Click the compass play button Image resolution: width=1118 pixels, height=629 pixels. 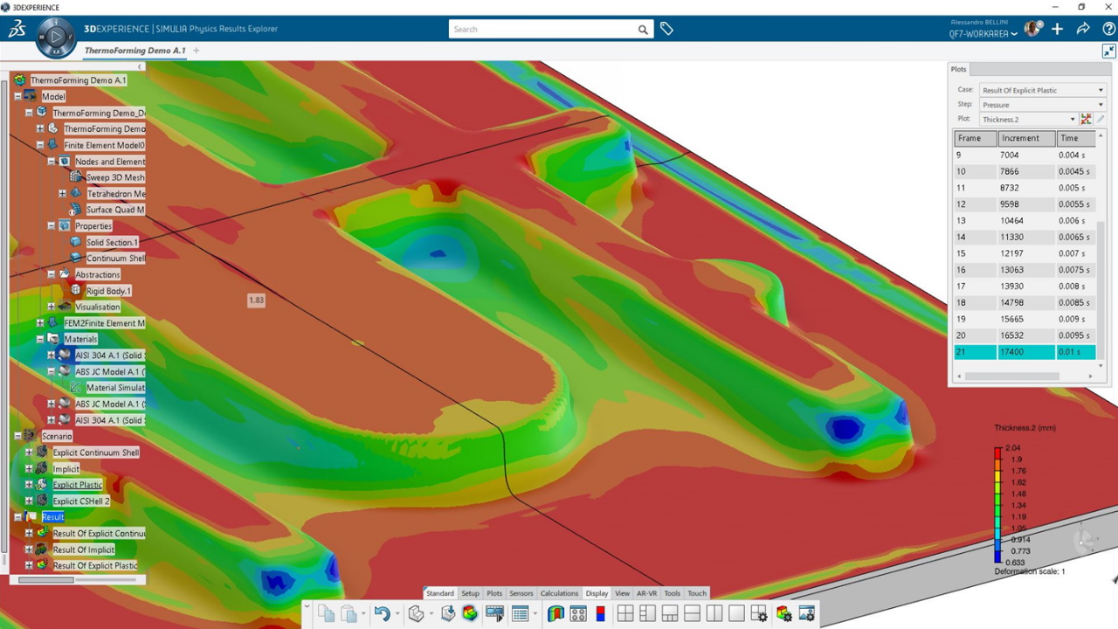tap(55, 38)
